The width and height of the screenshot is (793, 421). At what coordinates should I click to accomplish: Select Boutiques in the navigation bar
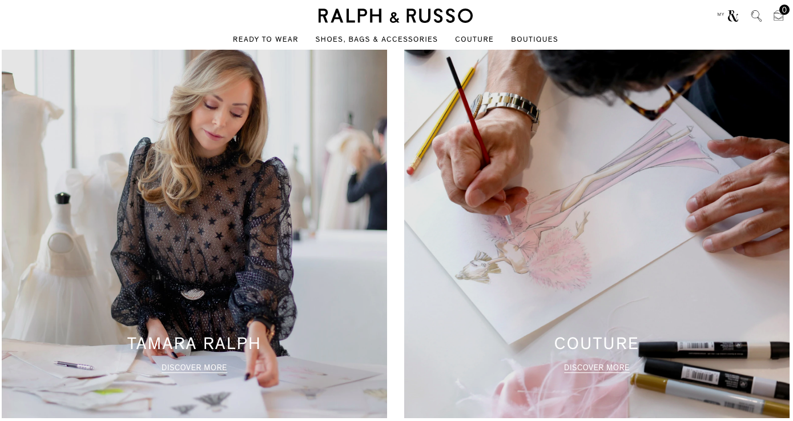[x=534, y=39]
